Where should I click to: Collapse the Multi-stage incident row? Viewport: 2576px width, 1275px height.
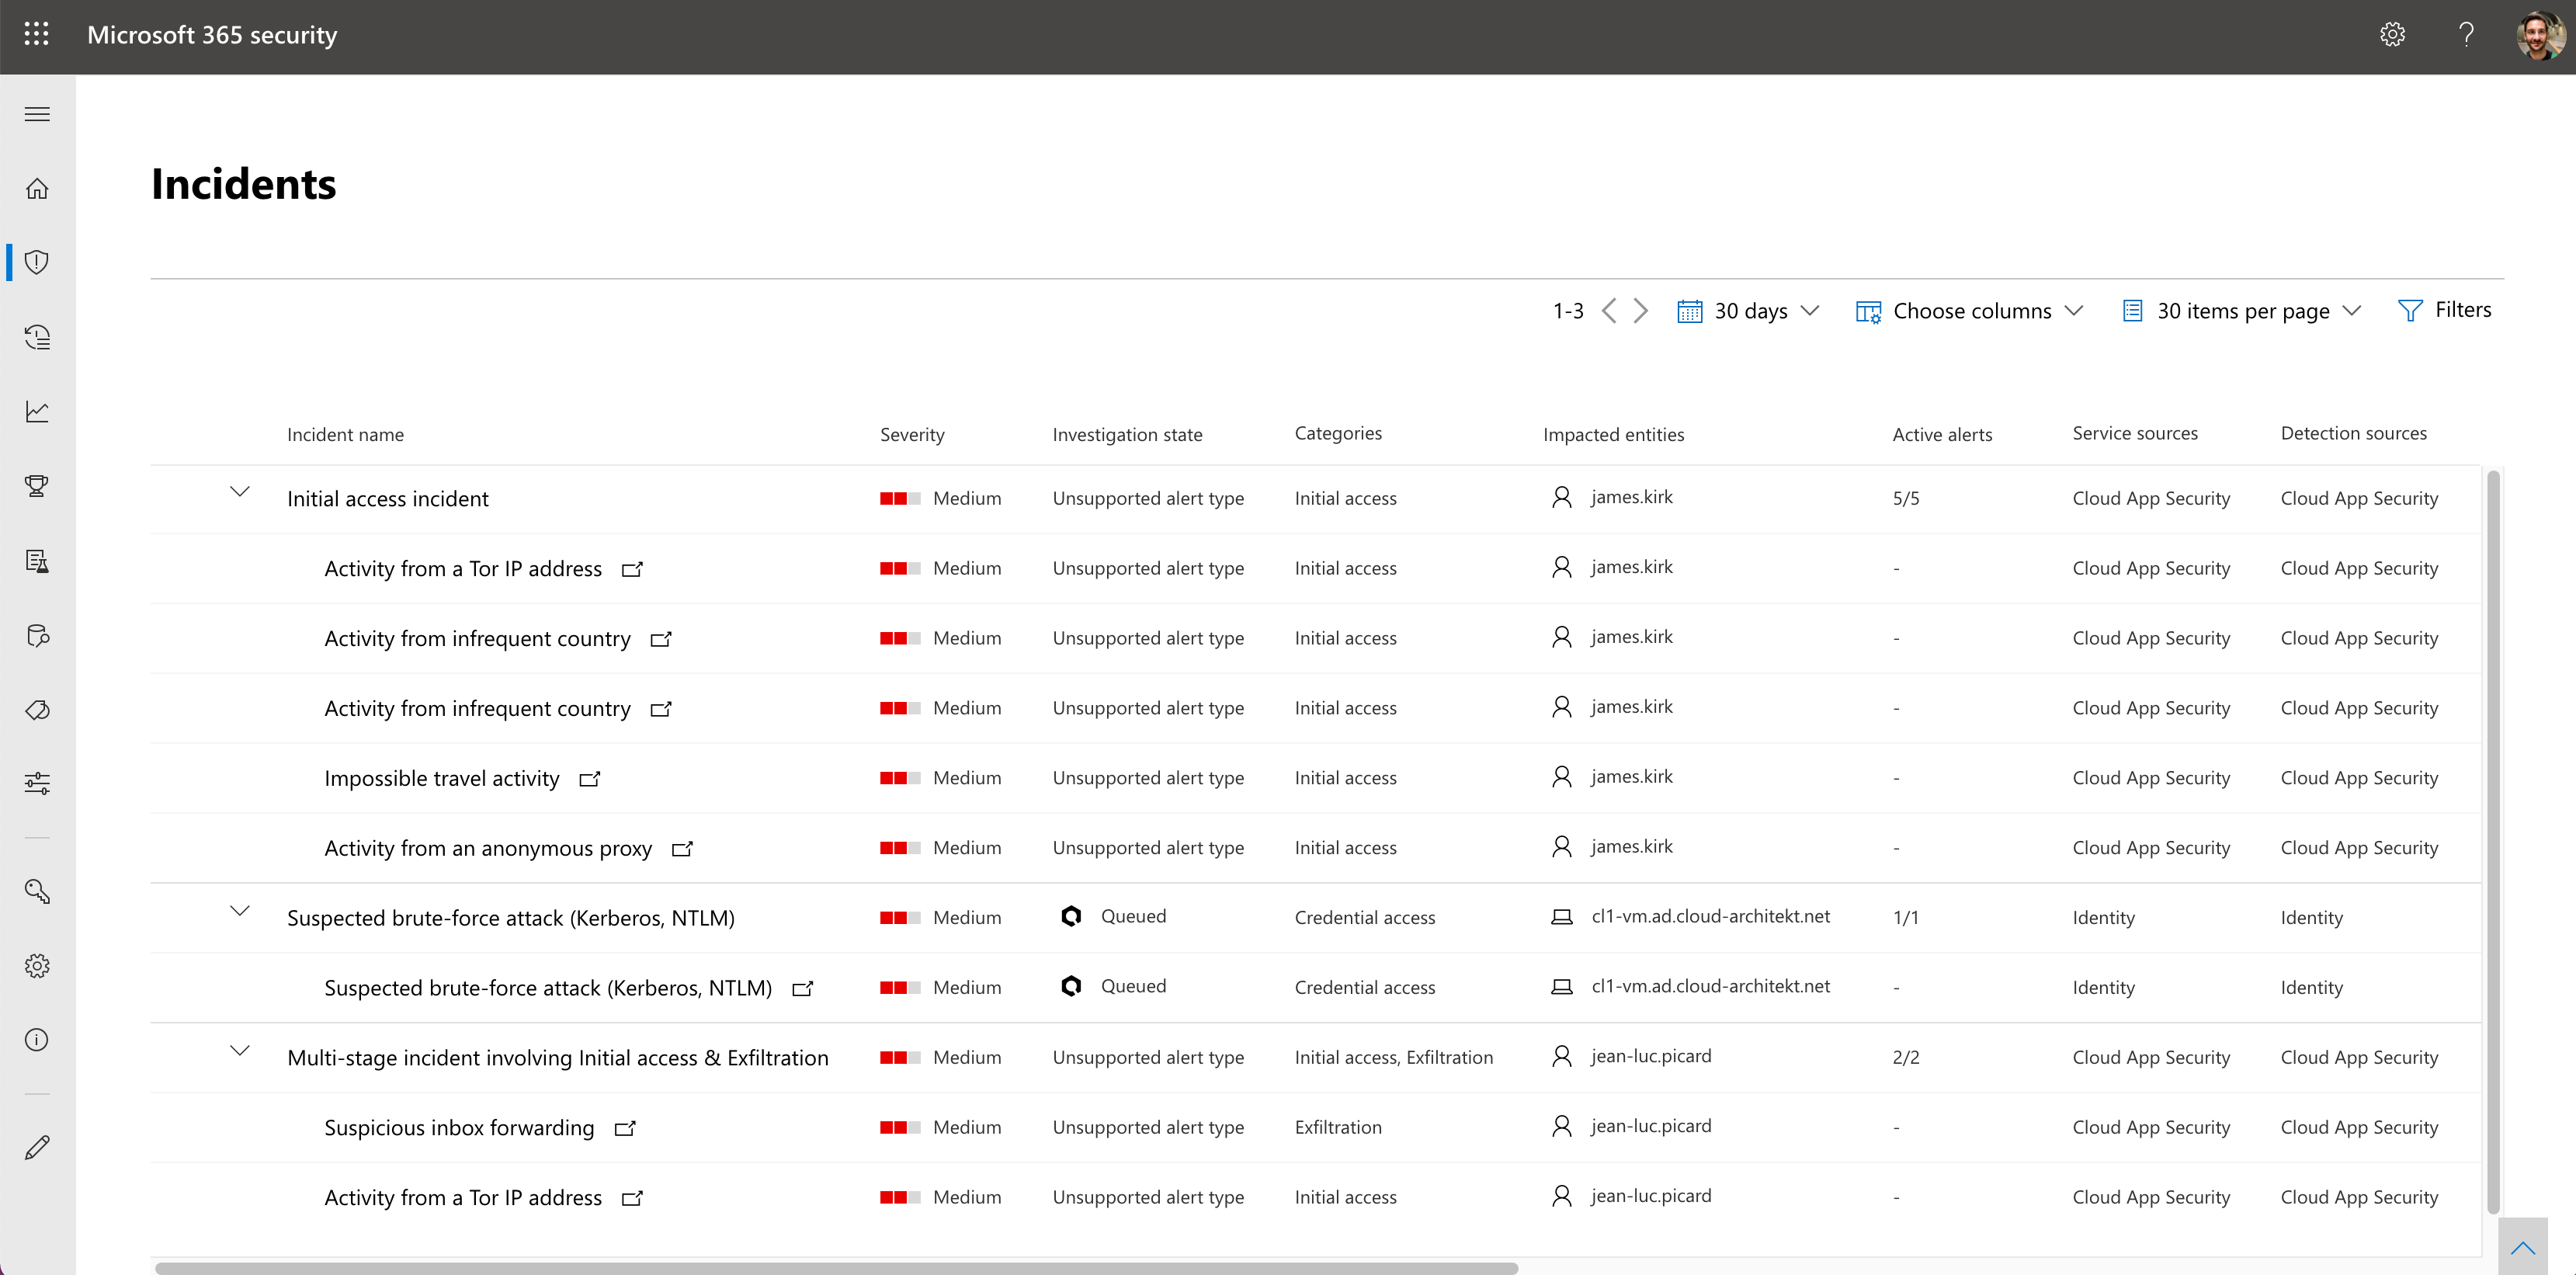pyautogui.click(x=237, y=1054)
